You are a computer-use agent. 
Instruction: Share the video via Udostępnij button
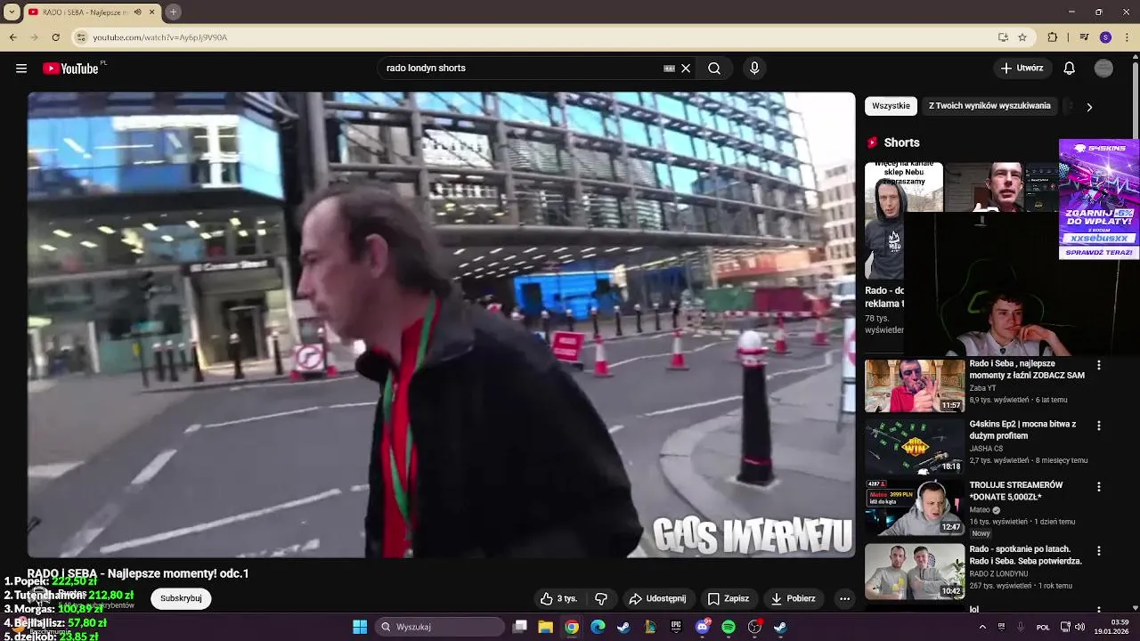pos(657,598)
